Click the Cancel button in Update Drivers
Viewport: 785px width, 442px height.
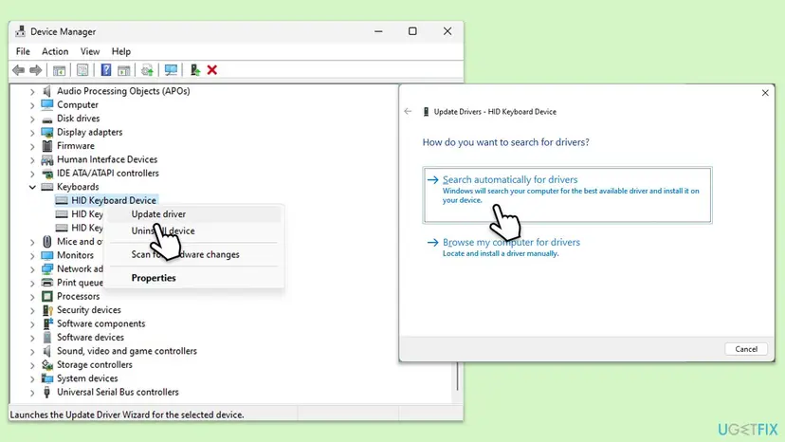pyautogui.click(x=746, y=349)
